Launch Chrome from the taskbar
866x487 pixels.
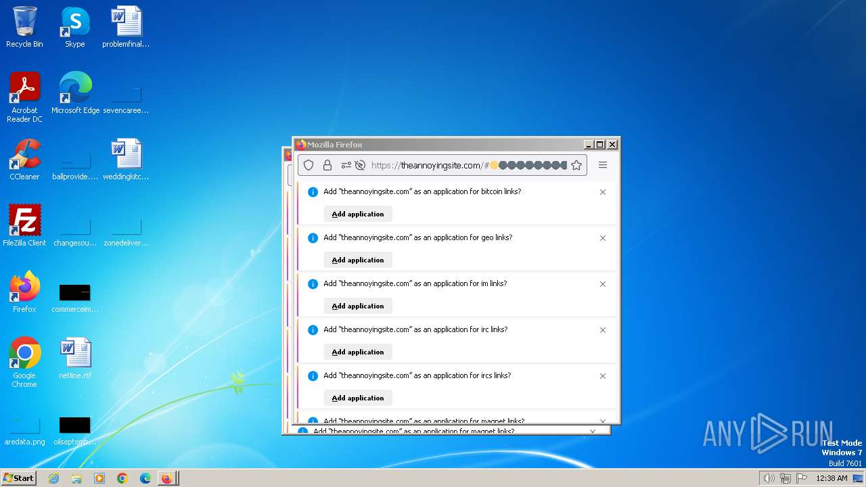[x=122, y=478]
